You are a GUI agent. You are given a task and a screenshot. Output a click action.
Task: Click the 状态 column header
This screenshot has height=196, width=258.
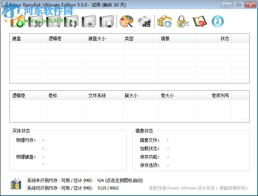pyautogui.click(x=213, y=38)
